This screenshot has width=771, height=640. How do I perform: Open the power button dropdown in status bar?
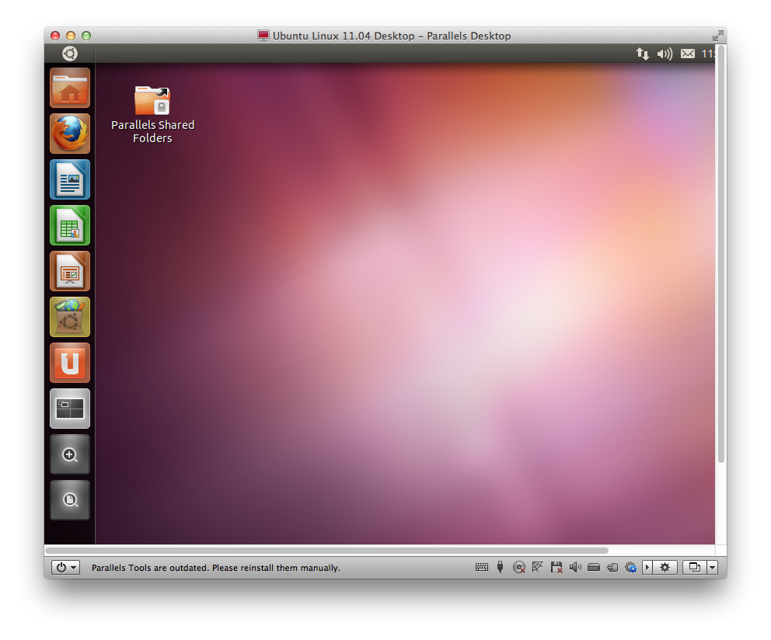(65, 567)
